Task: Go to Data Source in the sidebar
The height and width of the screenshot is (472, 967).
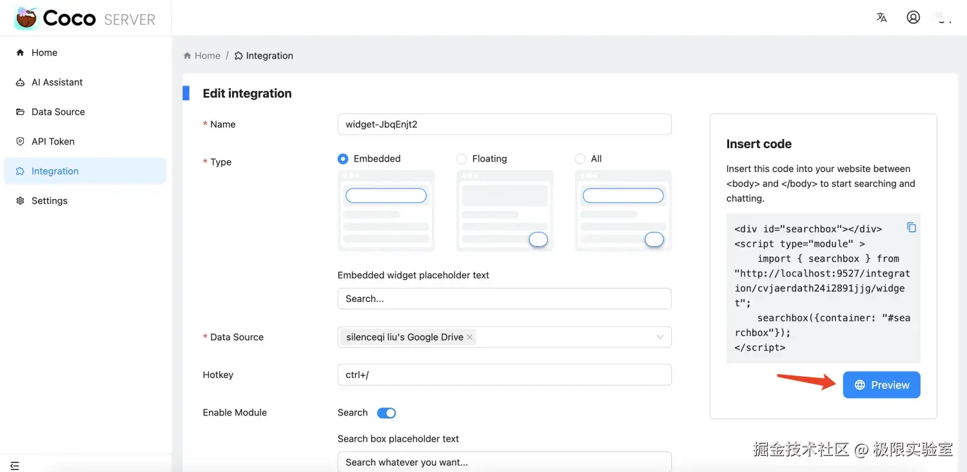Action: 58,112
